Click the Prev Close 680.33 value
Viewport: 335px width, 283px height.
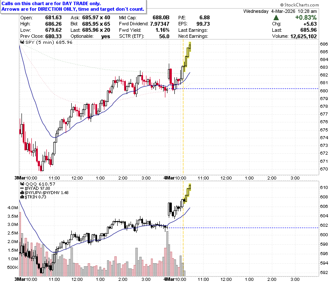53,37
